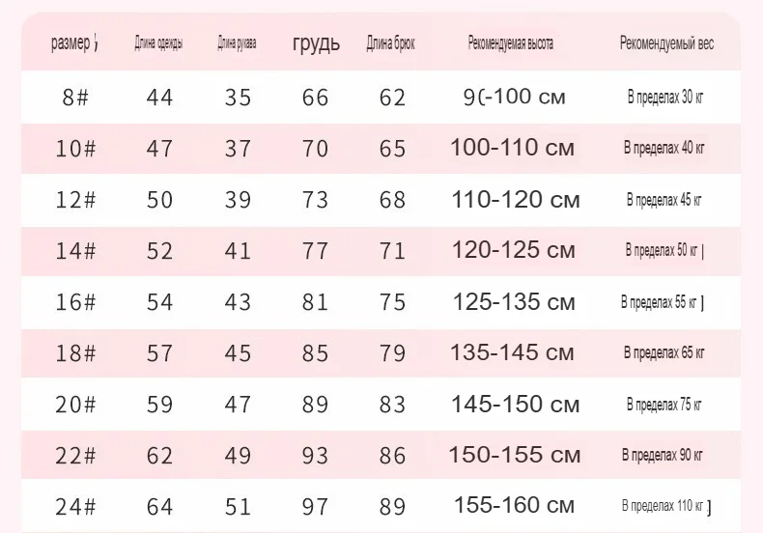Select 'В пределах 110 кг' weight cell
The image size is (763, 533).
[664, 506]
